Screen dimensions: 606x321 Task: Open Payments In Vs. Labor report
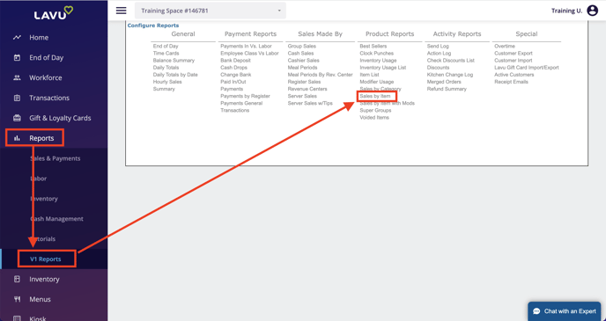tap(247, 47)
